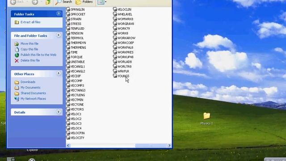Click the horizontal scrollbar thumb
This screenshot has width=286, height=161.
[x=151, y=145]
